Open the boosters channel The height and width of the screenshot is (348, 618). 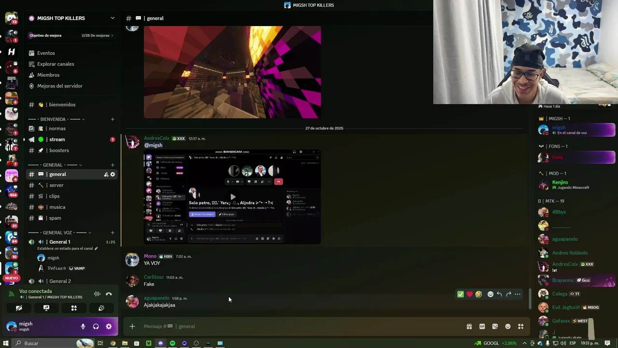coord(71,150)
